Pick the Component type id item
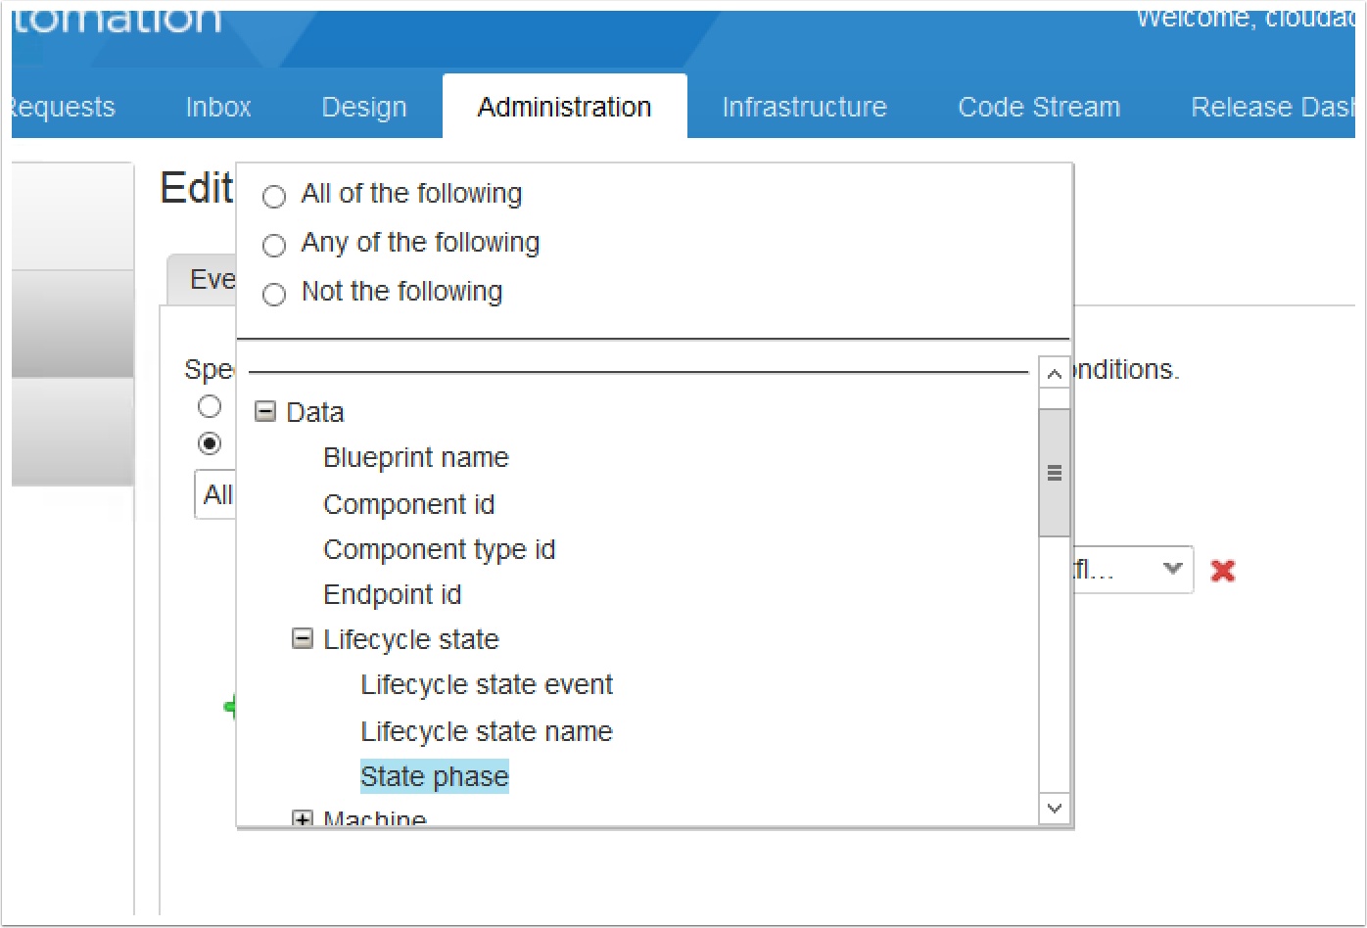The image size is (1367, 928). click(439, 550)
